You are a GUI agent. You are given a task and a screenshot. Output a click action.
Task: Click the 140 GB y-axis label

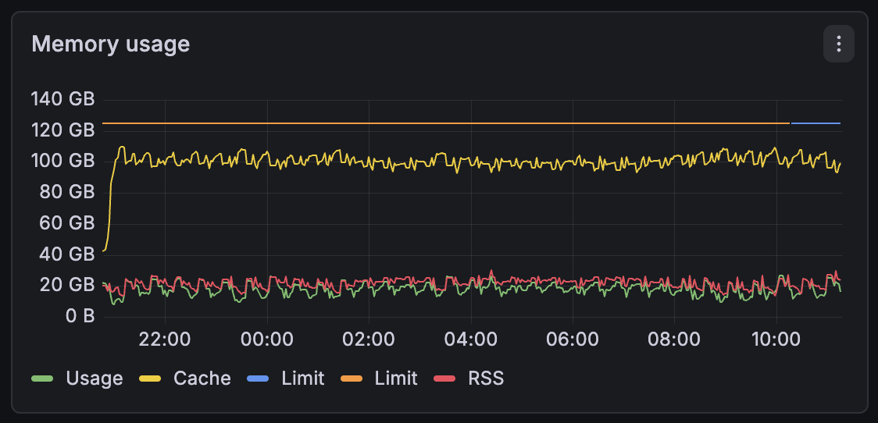click(x=62, y=99)
